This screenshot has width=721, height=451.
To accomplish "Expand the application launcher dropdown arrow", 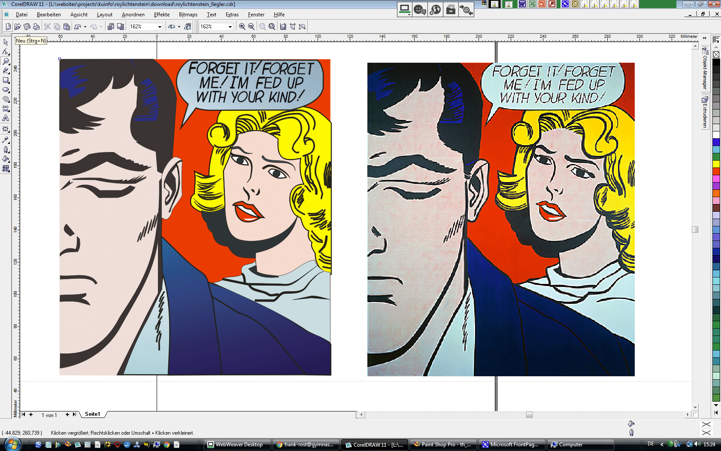I will pyautogui.click(x=179, y=27).
